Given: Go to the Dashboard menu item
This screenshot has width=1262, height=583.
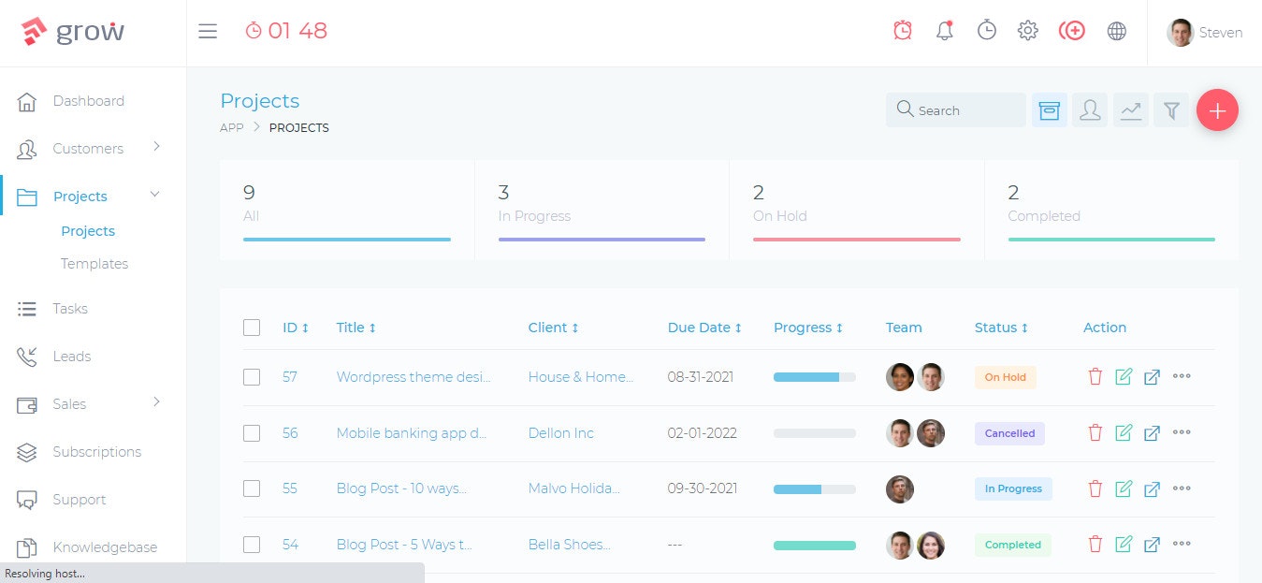Looking at the screenshot, I should 89,101.
